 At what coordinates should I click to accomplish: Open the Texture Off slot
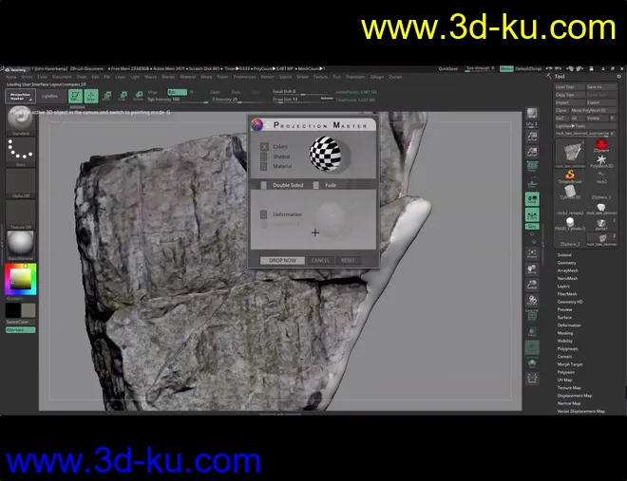(20, 214)
